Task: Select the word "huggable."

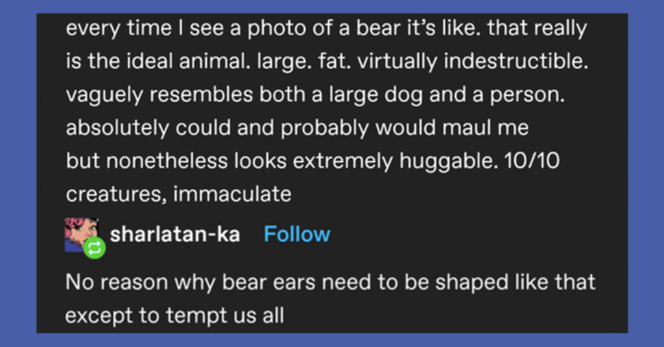Action: pyautogui.click(x=449, y=162)
